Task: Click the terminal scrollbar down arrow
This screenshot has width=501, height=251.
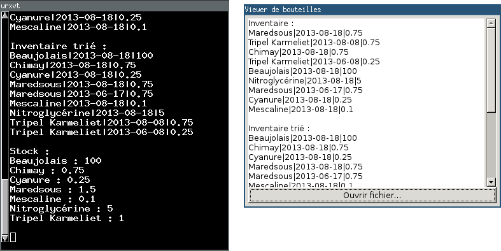Action: coord(4,238)
